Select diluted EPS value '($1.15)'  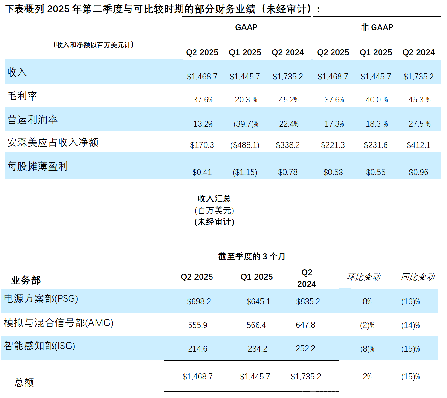(x=245, y=172)
